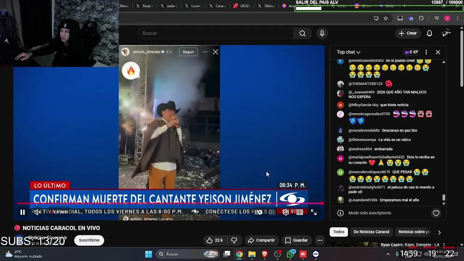Viewport: 464px width, 261px height.
Task: Pause the live video playback
Action: tap(22, 212)
